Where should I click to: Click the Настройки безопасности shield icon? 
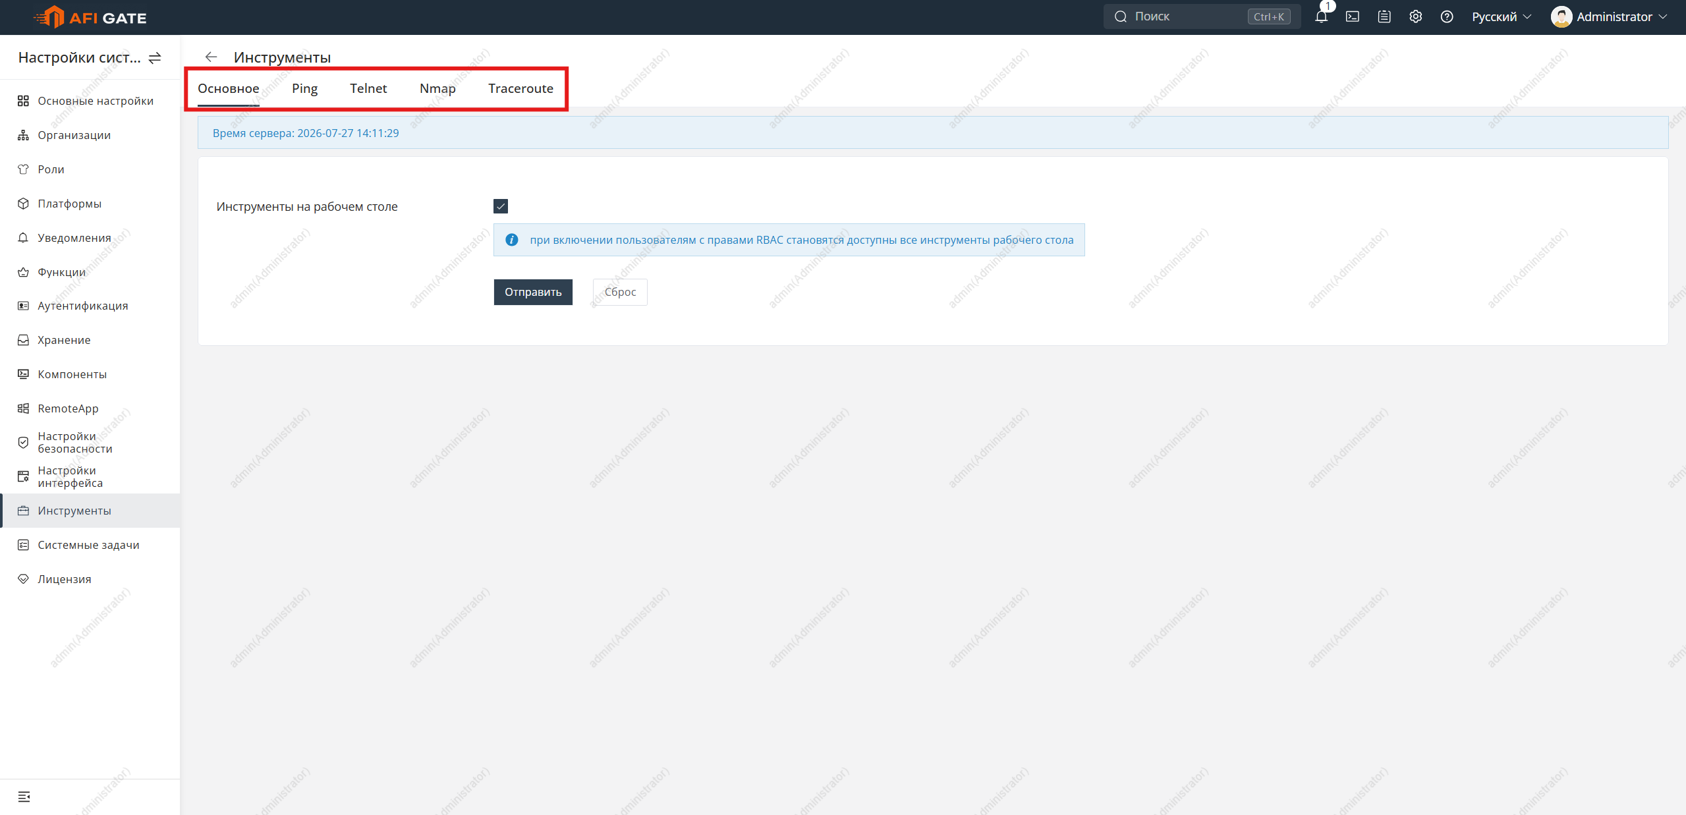pyautogui.click(x=23, y=443)
